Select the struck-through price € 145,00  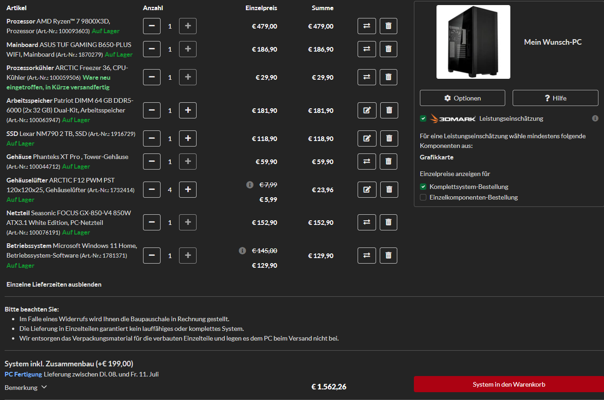264,251
